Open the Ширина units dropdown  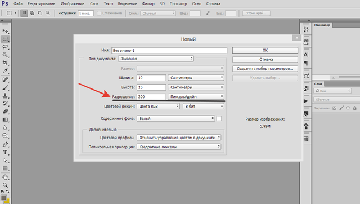[x=196, y=78]
